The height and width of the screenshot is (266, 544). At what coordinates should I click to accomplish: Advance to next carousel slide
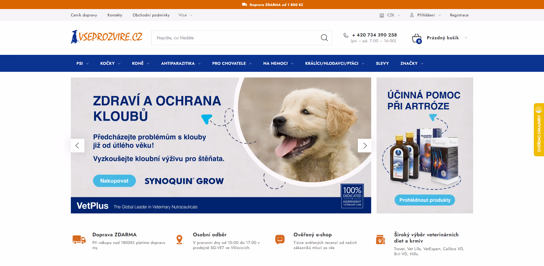(x=365, y=146)
